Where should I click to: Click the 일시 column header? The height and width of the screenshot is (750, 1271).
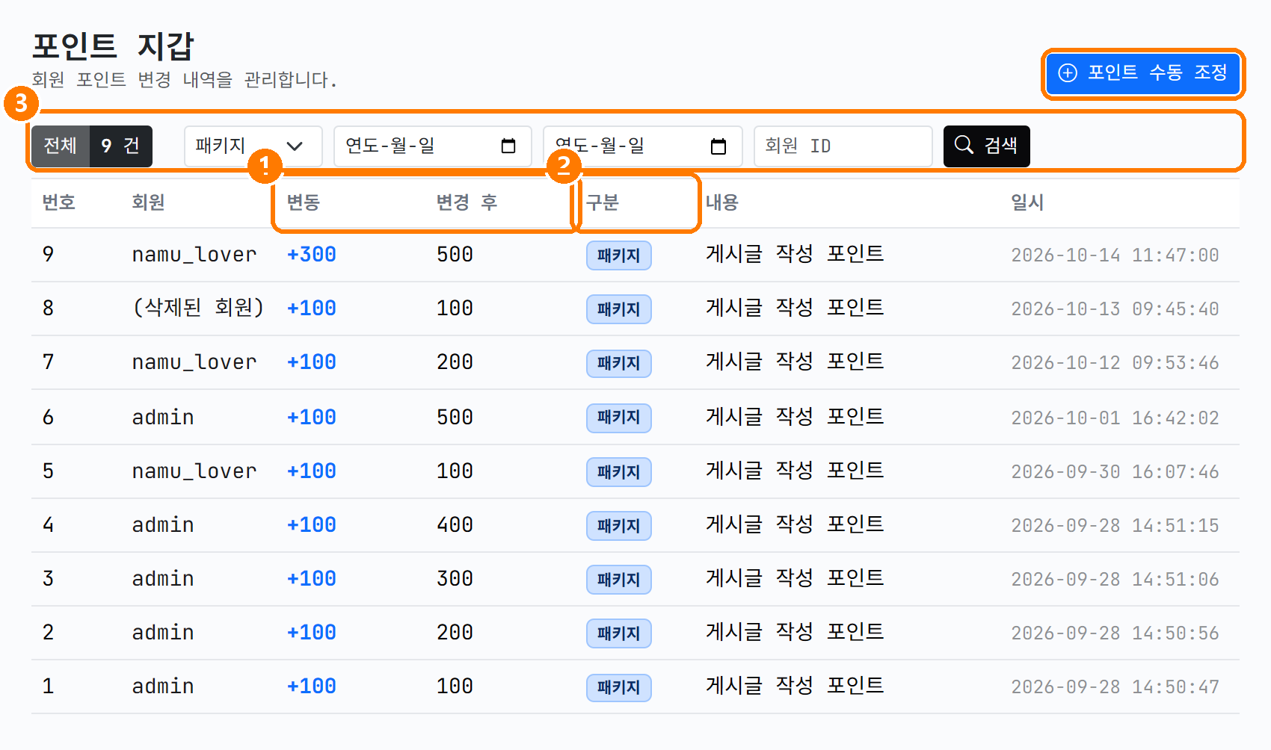(x=1027, y=202)
